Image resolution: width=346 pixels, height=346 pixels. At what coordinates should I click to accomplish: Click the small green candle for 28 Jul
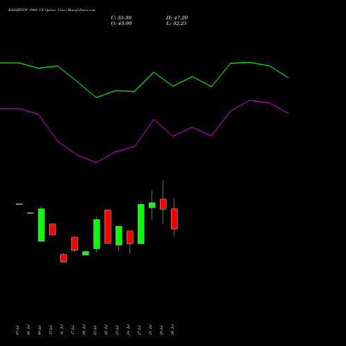tap(152, 206)
